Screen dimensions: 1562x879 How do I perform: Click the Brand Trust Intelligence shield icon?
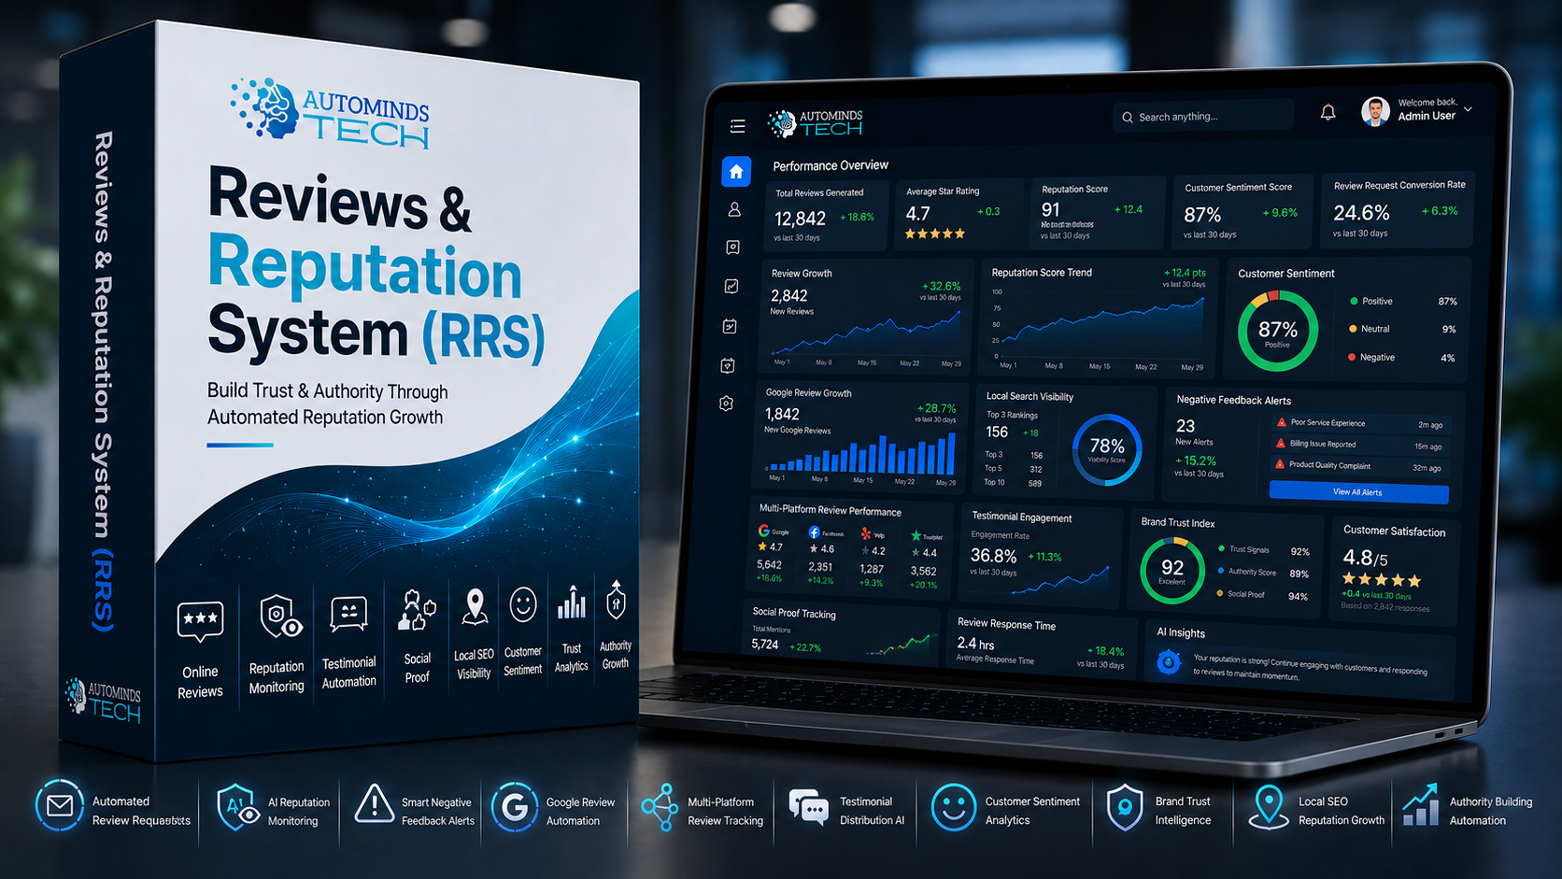tap(1125, 807)
